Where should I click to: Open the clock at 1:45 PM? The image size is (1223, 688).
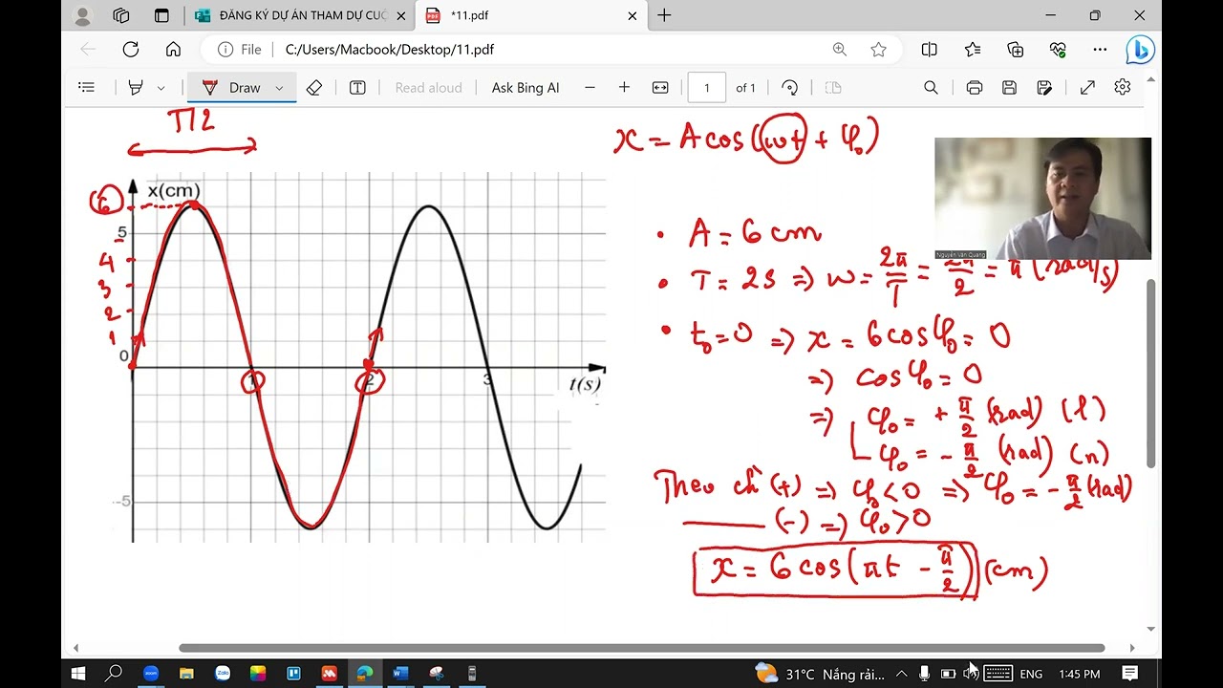[x=1080, y=674]
